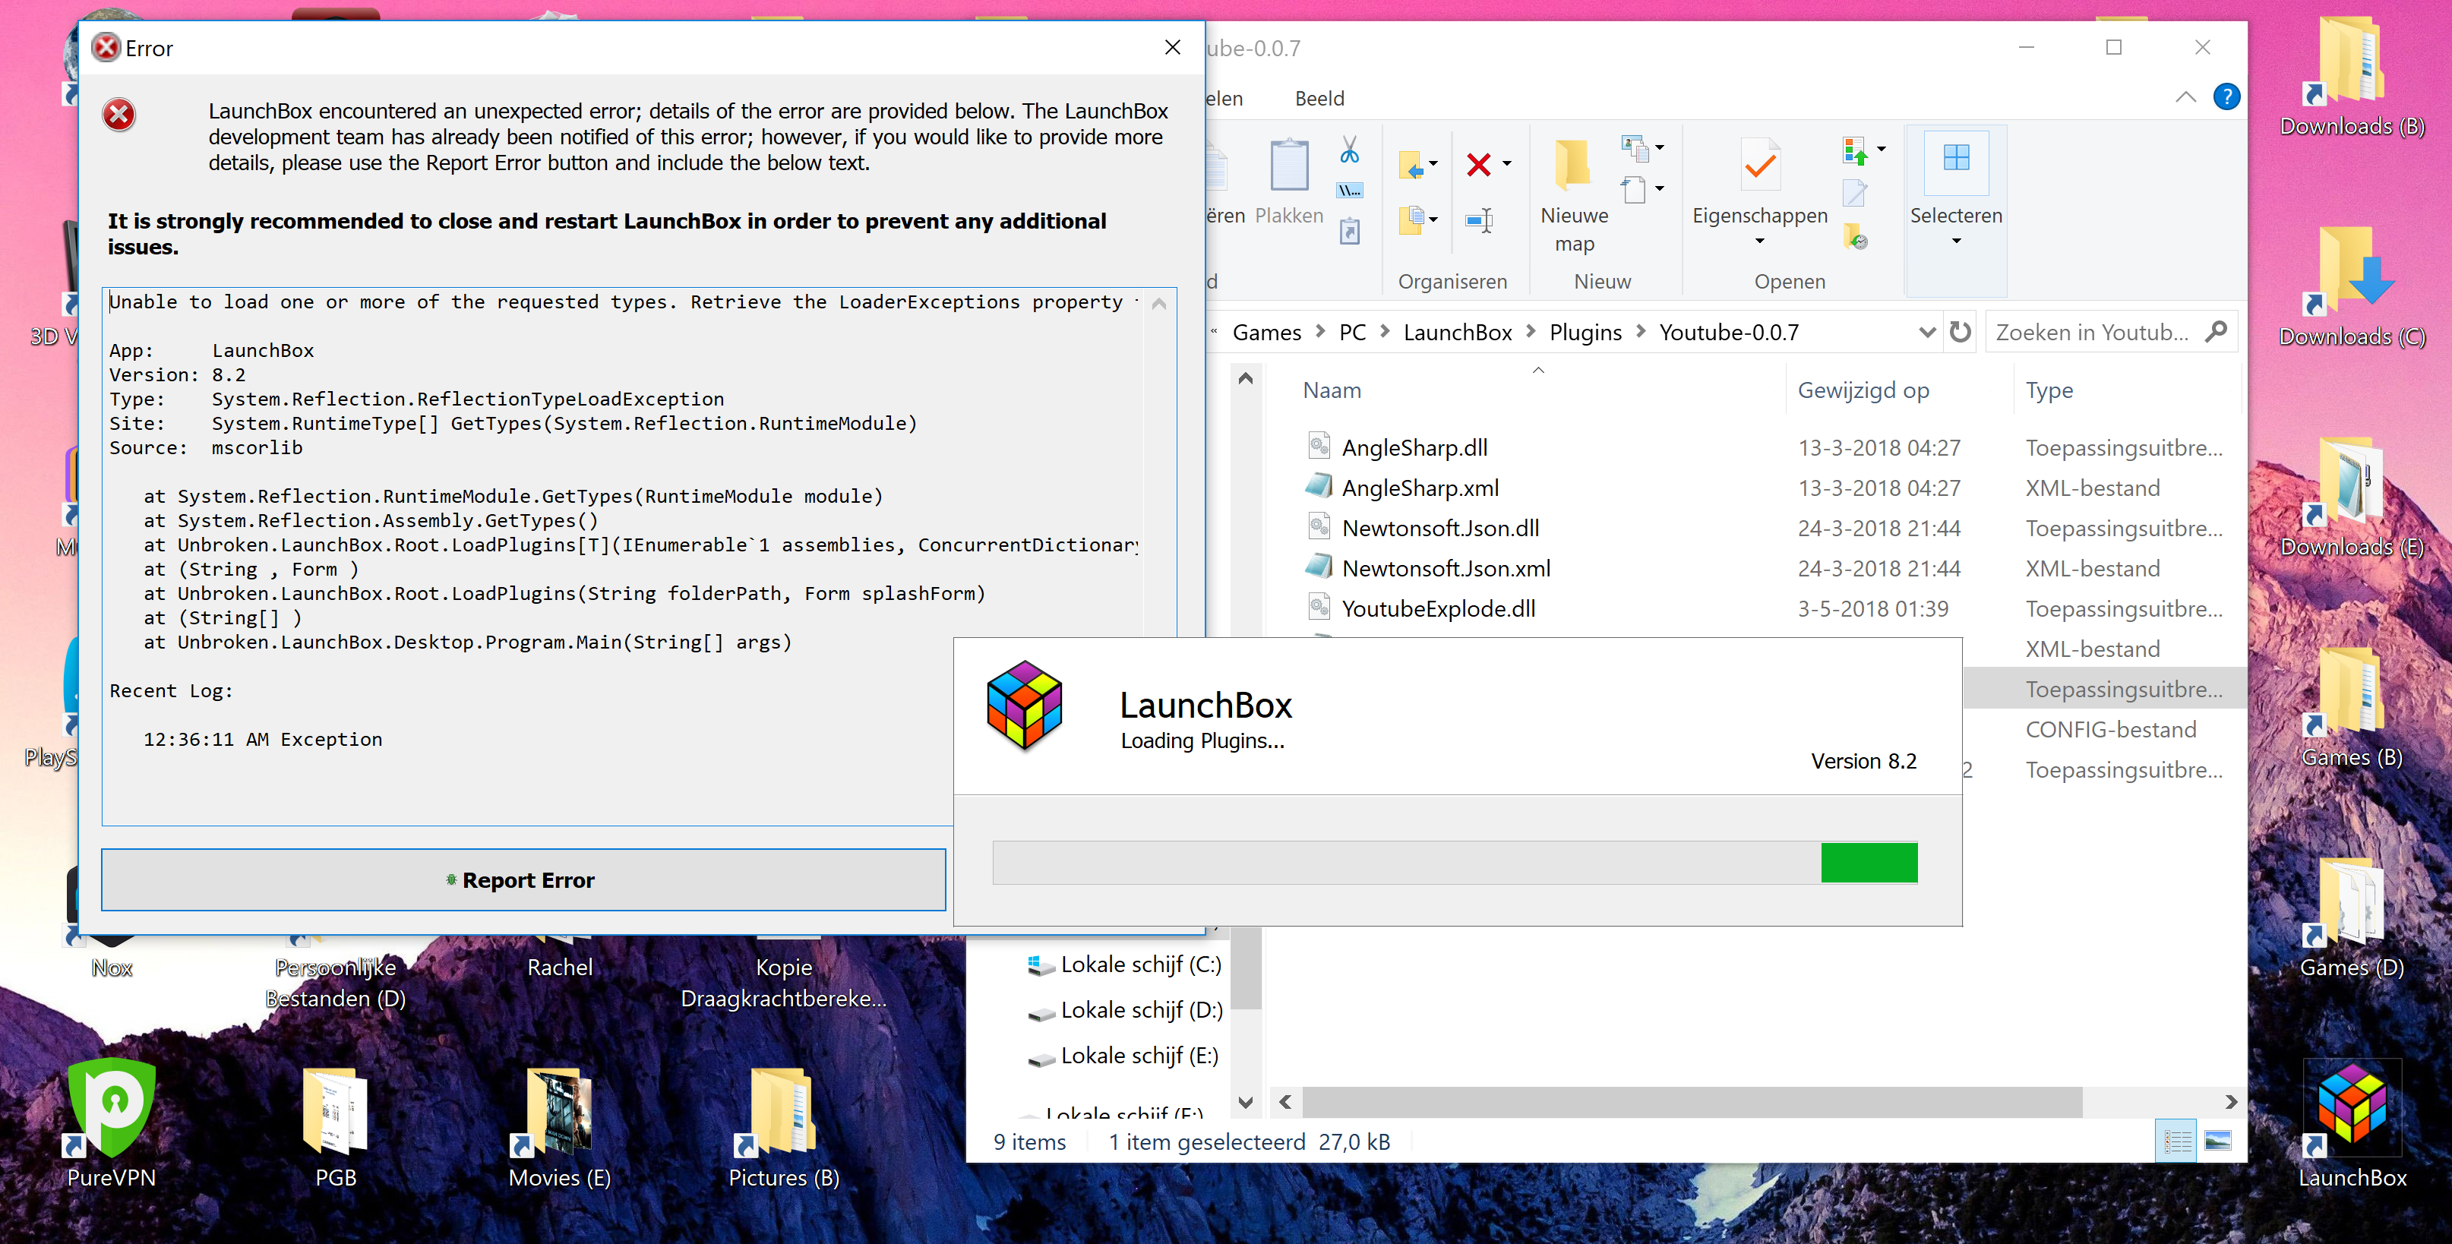Screen dimensions: 2452x1244
Task: Expand the Easy access dropdown arrow
Action: 1659,188
